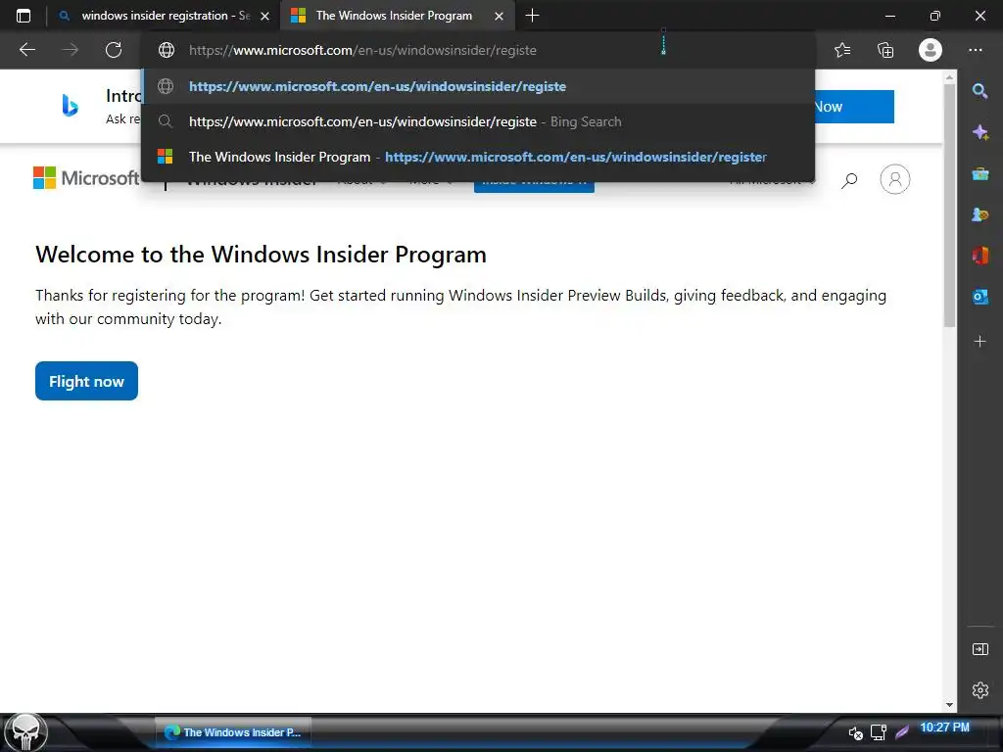Open the Favorites list
Screen dimensions: 1003x752
(842, 50)
